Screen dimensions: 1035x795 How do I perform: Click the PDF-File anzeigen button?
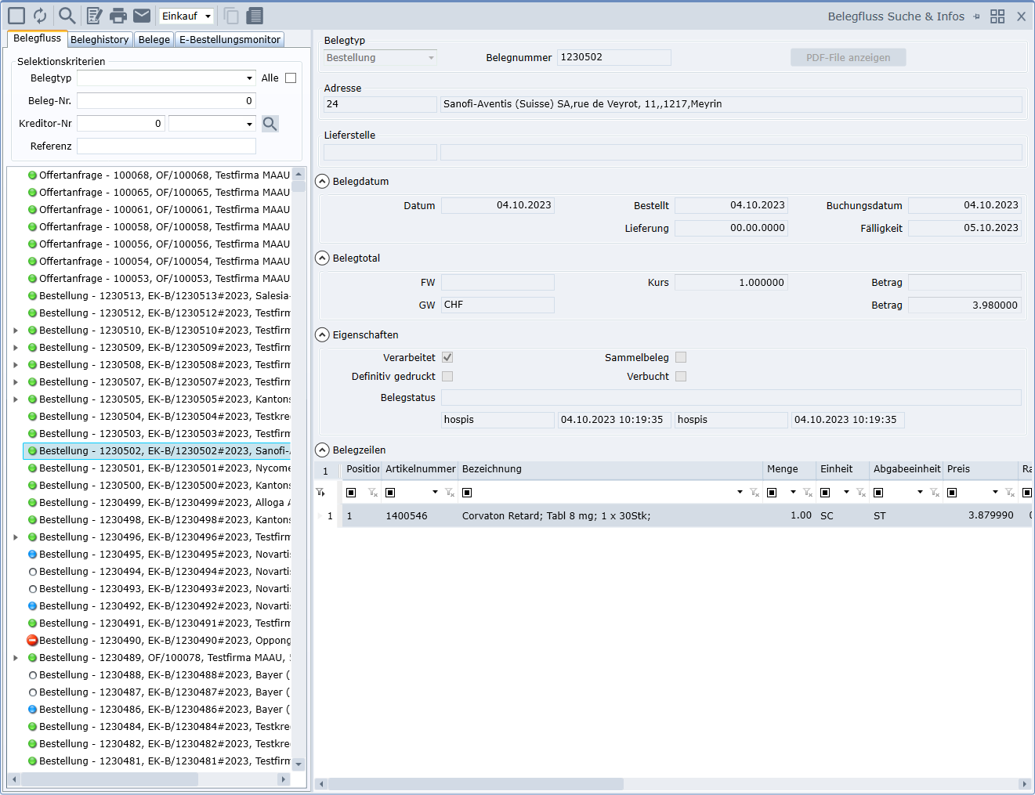click(848, 57)
